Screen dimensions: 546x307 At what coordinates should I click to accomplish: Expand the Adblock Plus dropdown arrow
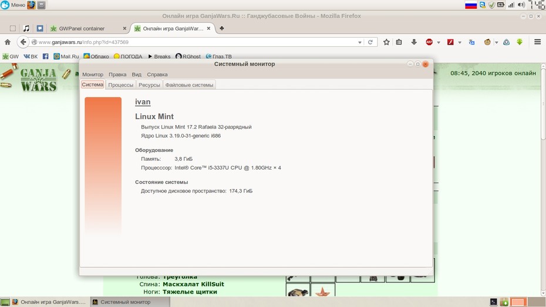(x=439, y=42)
